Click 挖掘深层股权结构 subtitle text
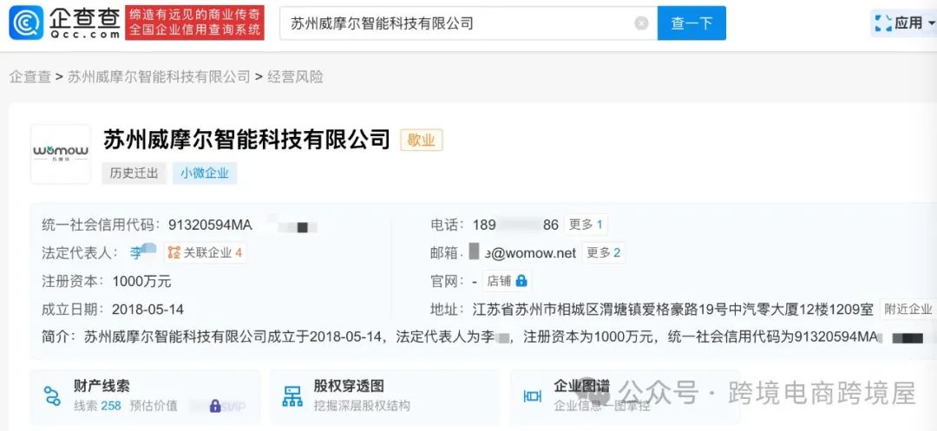This screenshot has height=431, width=937. pyautogui.click(x=362, y=406)
